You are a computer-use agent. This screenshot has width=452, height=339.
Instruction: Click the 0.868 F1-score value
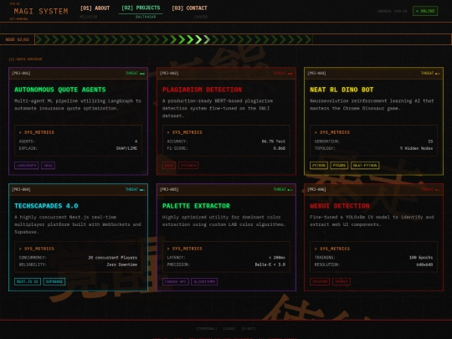coord(279,148)
